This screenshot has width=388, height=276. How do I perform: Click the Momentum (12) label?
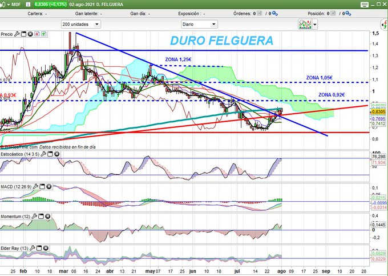pos(15,217)
